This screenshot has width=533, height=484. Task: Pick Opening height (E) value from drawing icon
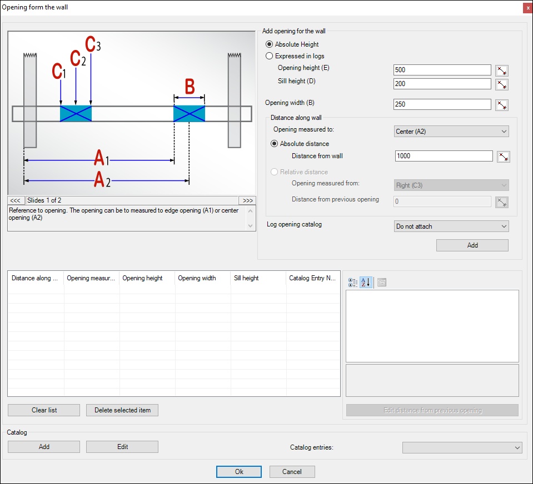pos(502,70)
